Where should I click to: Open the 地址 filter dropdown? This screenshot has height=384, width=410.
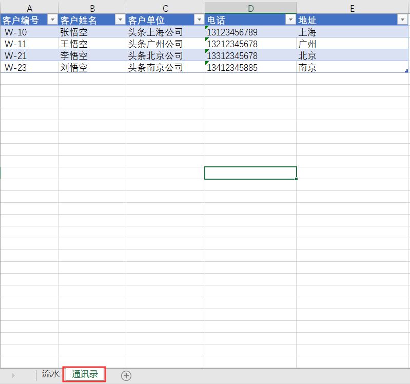pos(402,20)
